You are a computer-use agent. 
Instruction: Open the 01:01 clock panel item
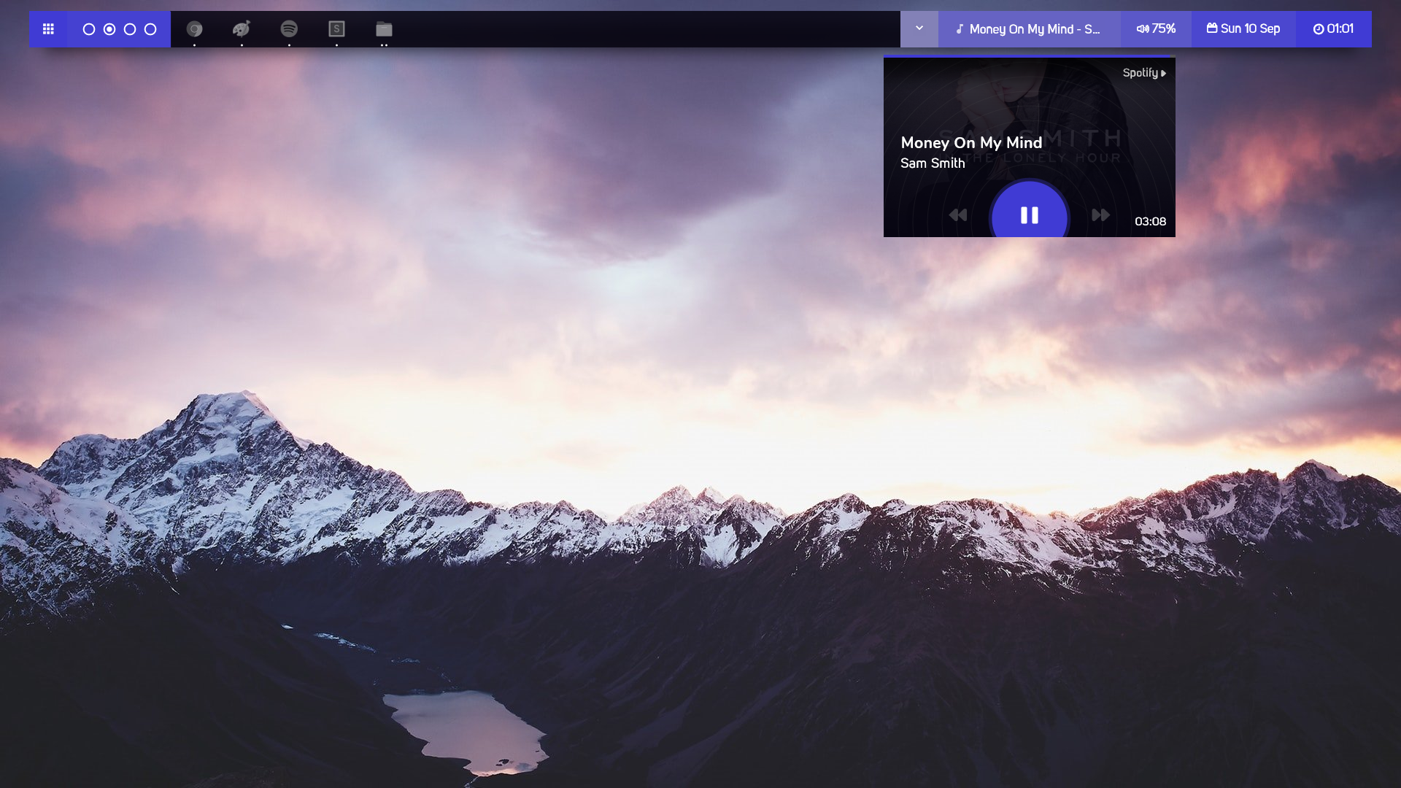pyautogui.click(x=1333, y=29)
